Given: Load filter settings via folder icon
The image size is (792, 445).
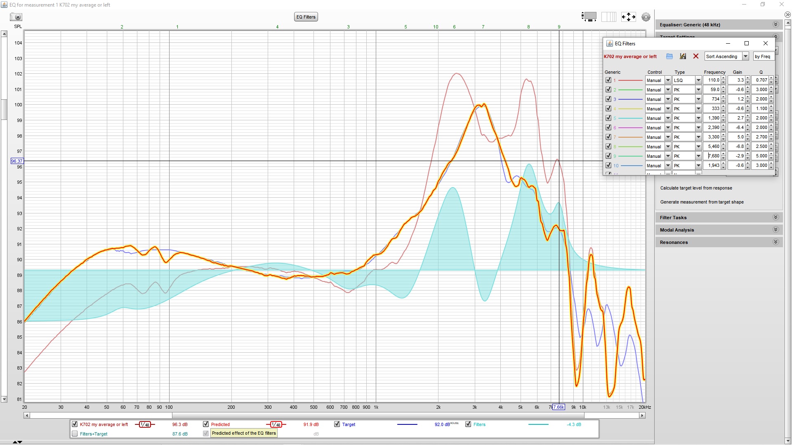Looking at the screenshot, I should pos(669,56).
